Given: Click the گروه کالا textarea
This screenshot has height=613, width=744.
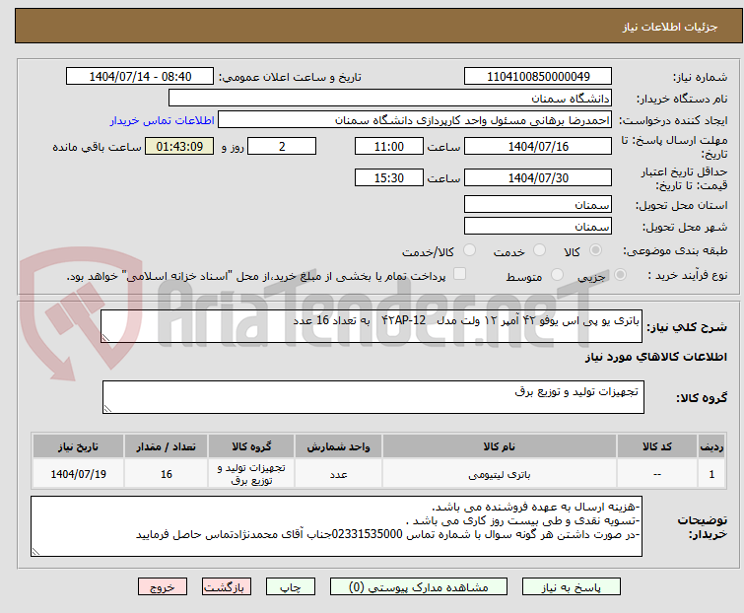Looking at the screenshot, I should tap(373, 397).
